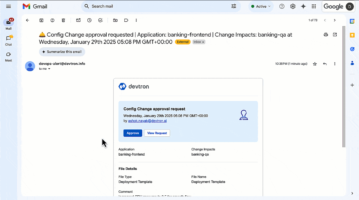Image resolution: width=359 pixels, height=200 pixels.
Task: Collapse the main menu with the hamburger icon
Action: coord(8,6)
